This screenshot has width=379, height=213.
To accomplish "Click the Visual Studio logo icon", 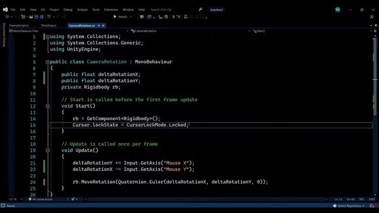I will pyautogui.click(x=5, y=9).
